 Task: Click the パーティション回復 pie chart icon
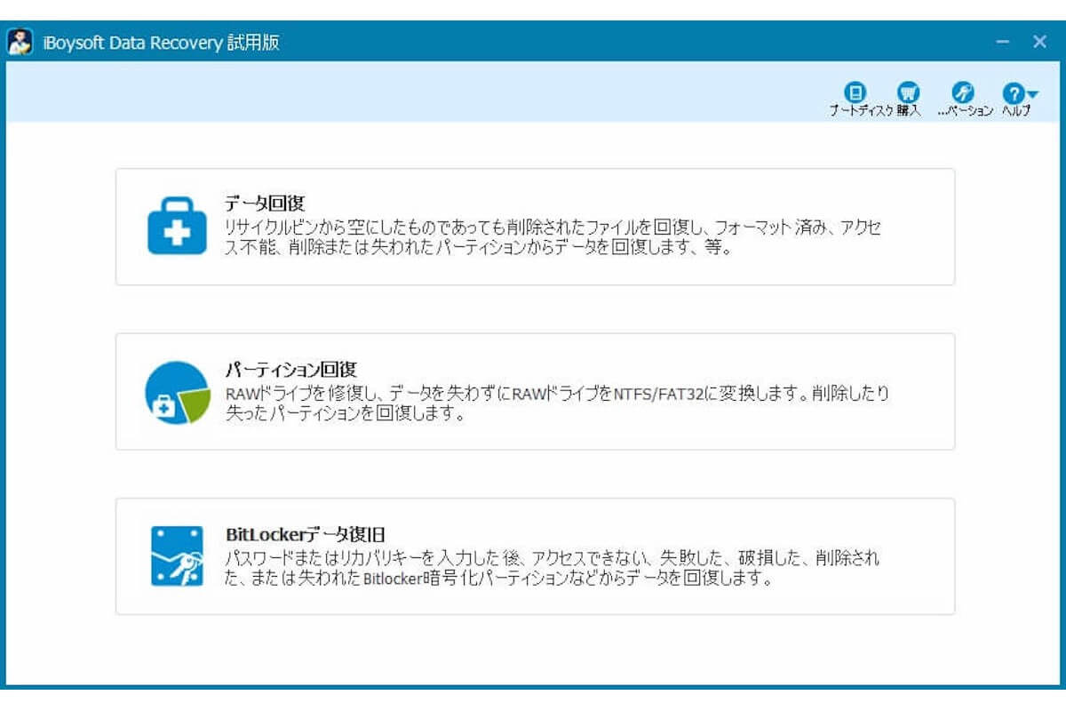coord(178,392)
